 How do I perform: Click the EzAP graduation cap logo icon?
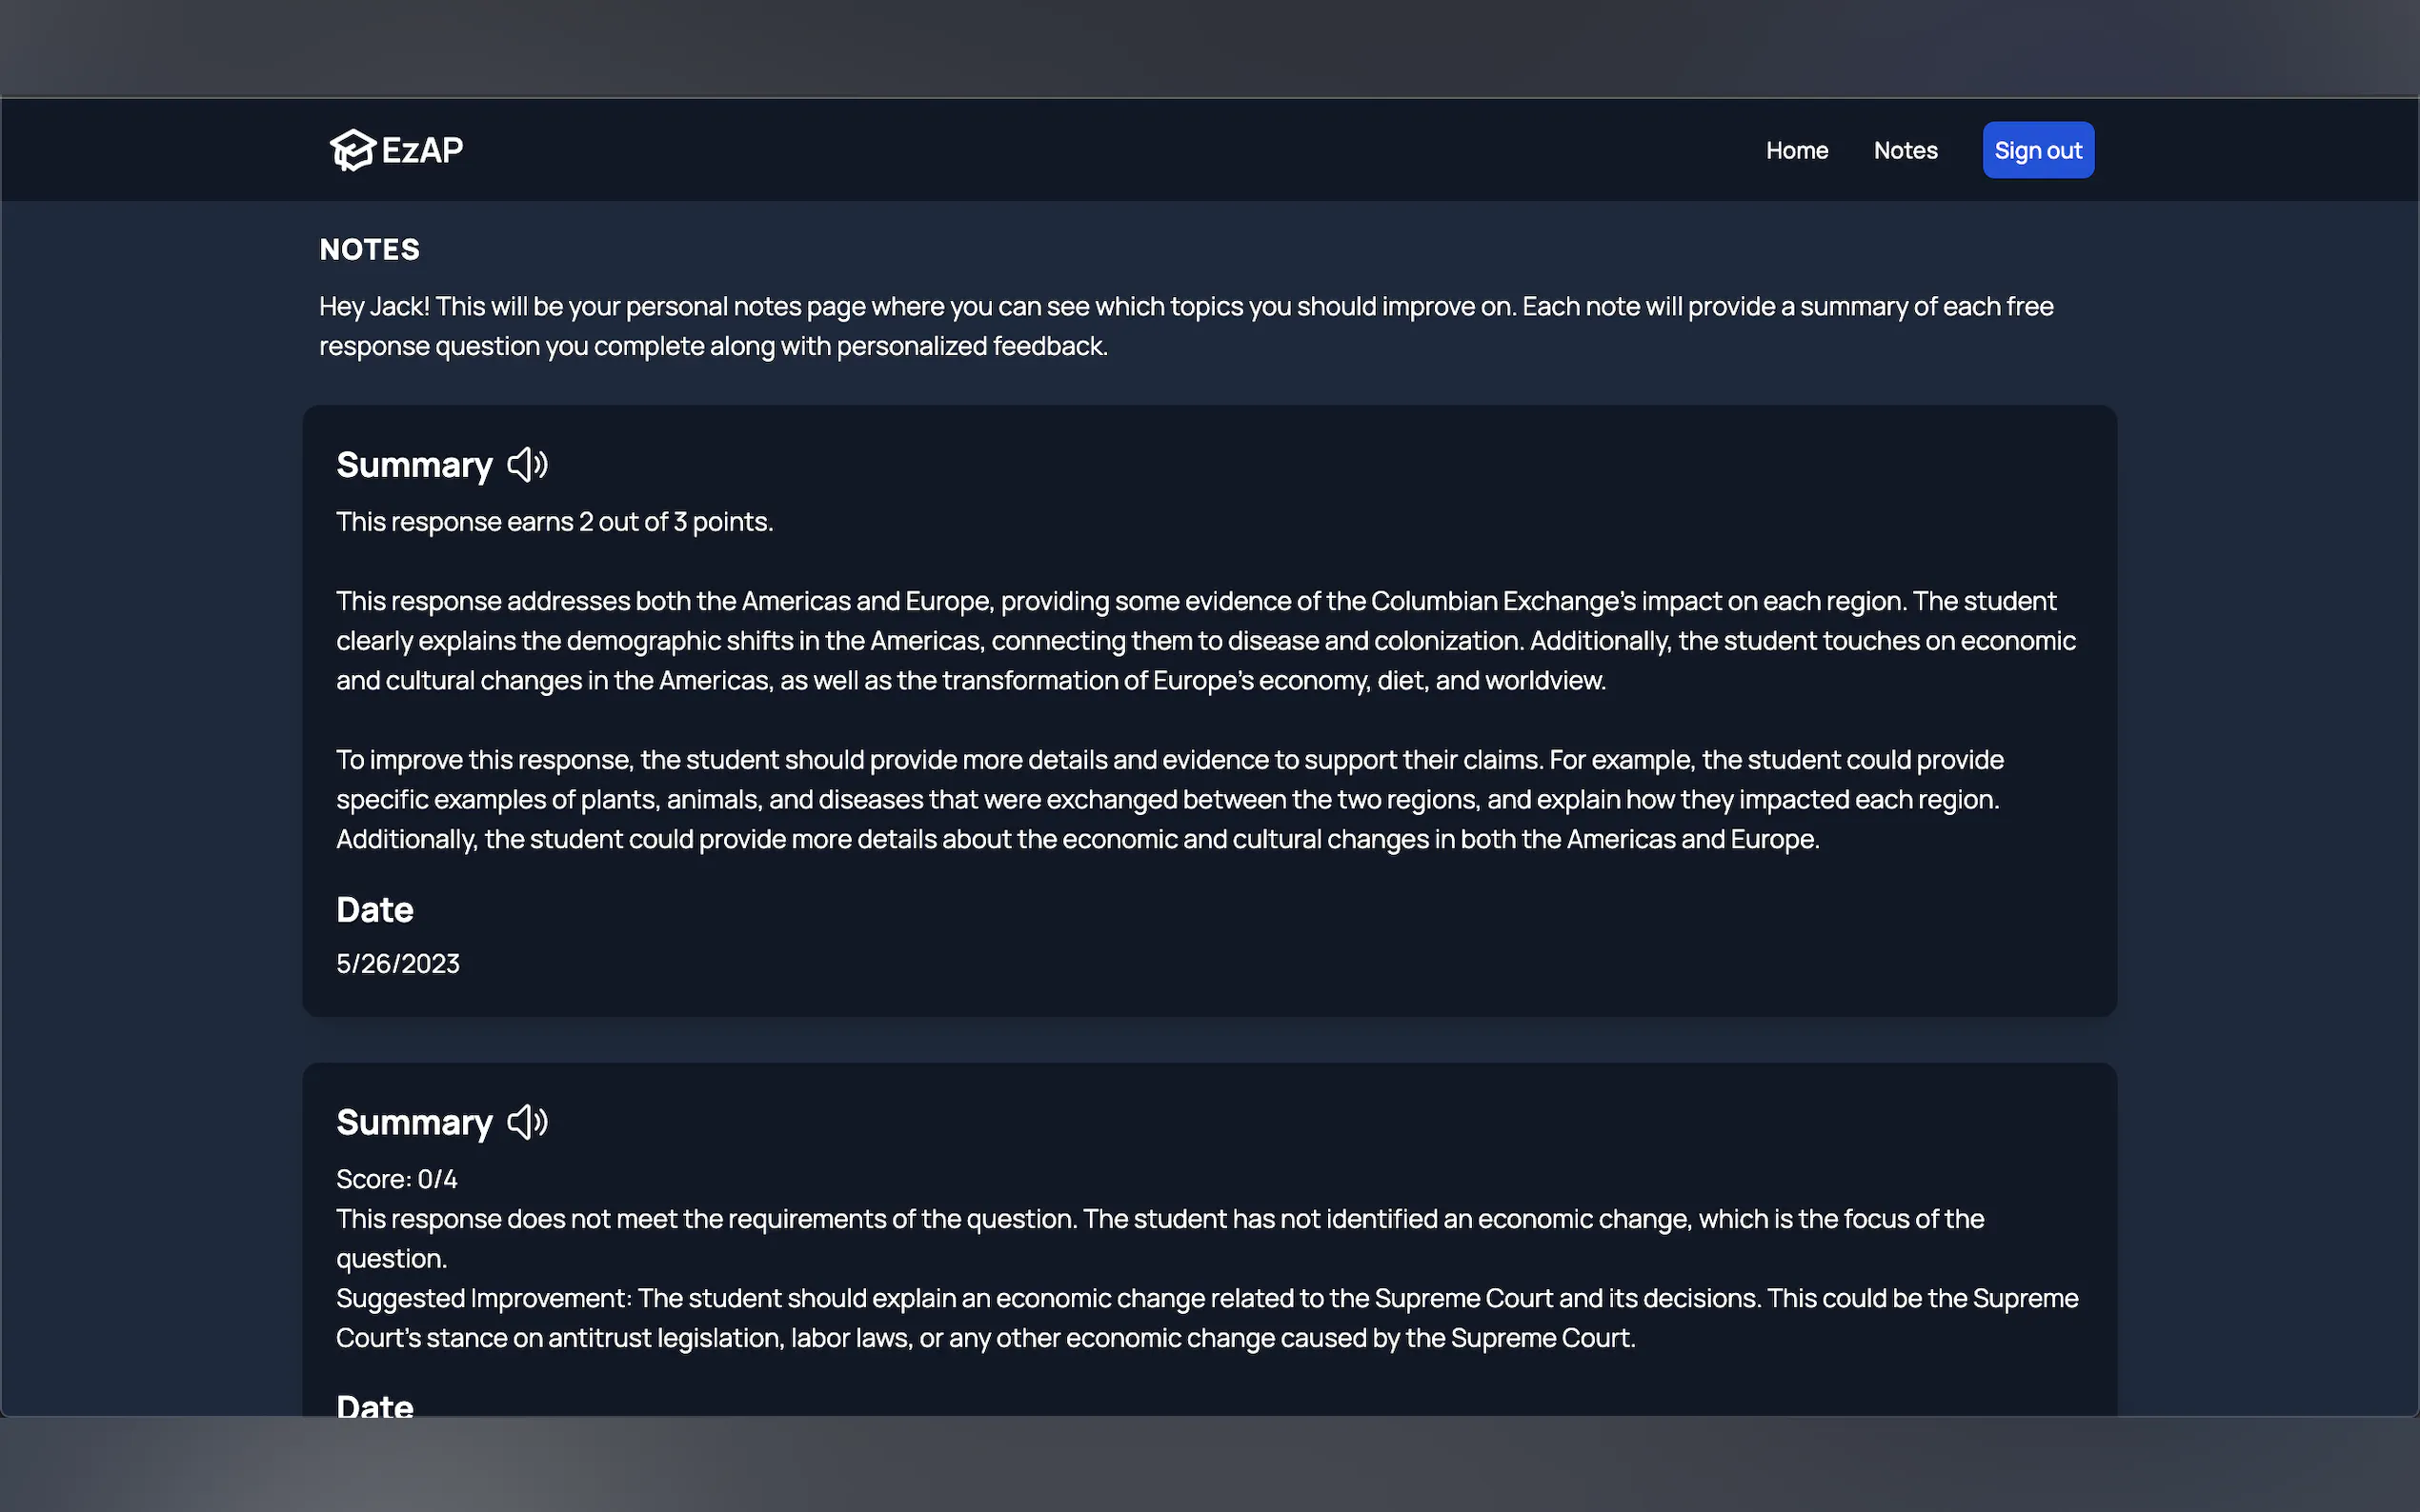(353, 150)
